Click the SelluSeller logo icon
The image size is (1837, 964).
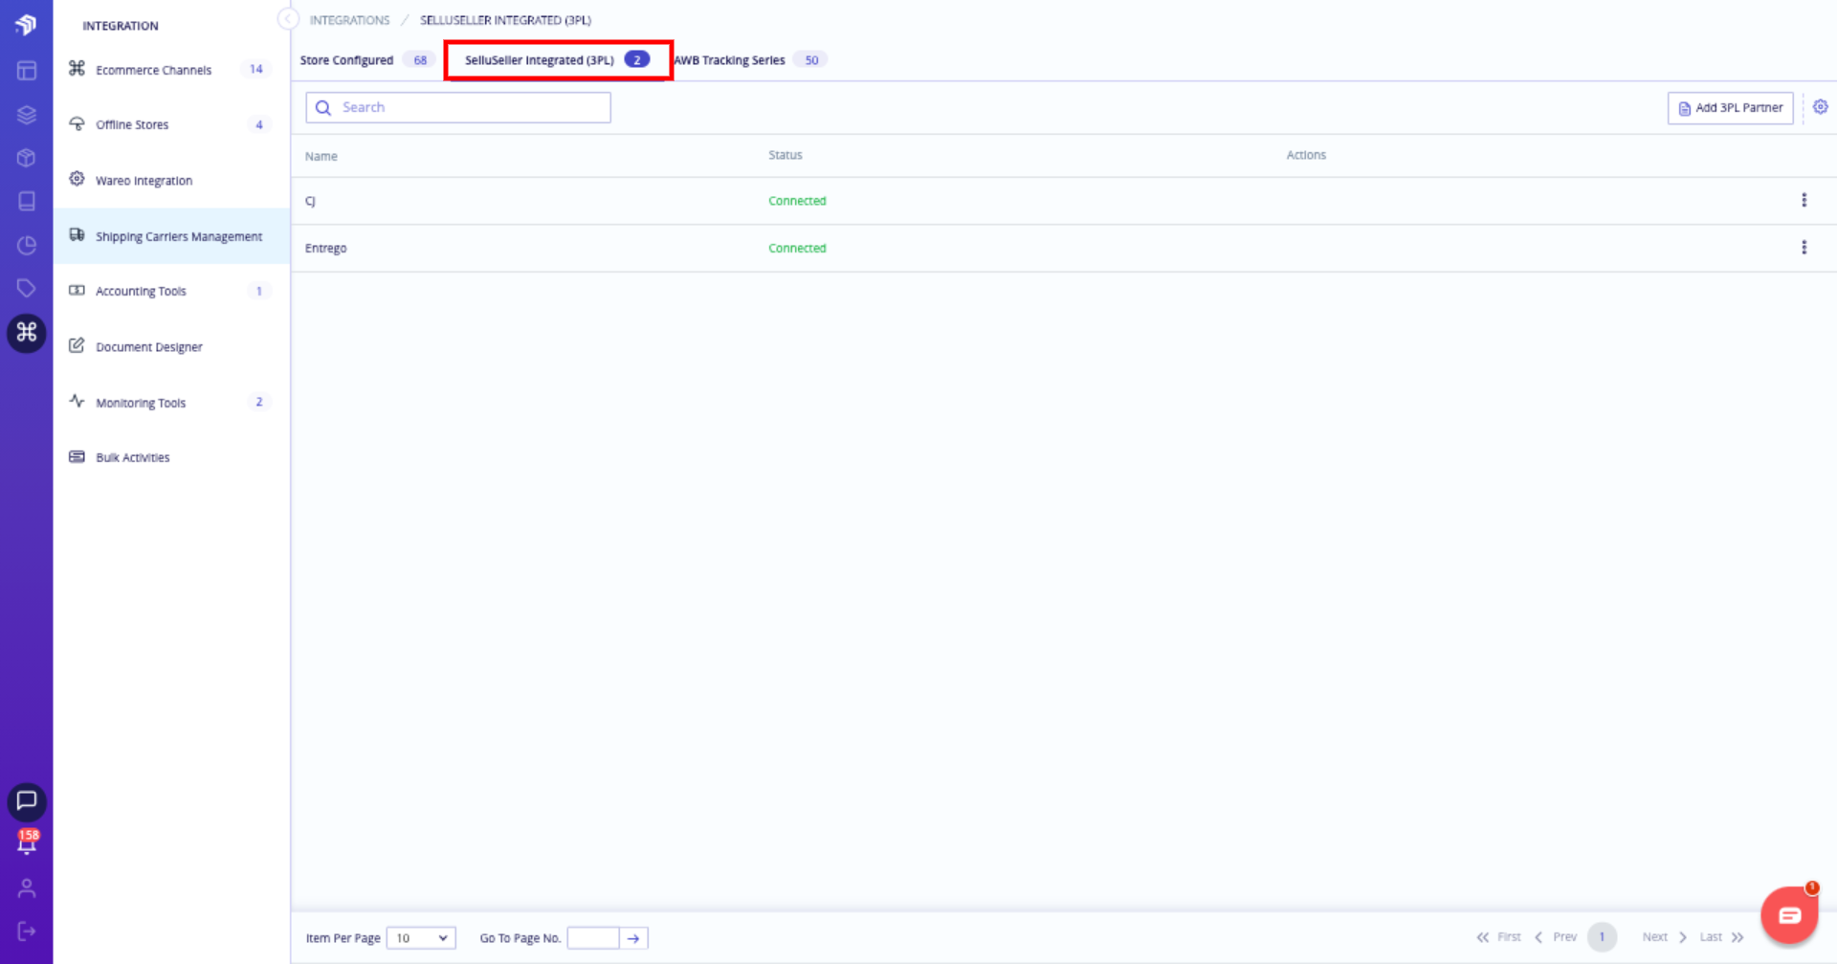[x=26, y=25]
